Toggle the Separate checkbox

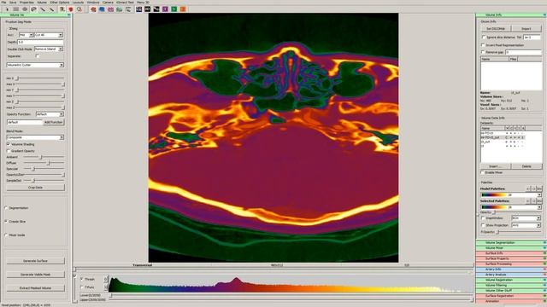click(38, 56)
